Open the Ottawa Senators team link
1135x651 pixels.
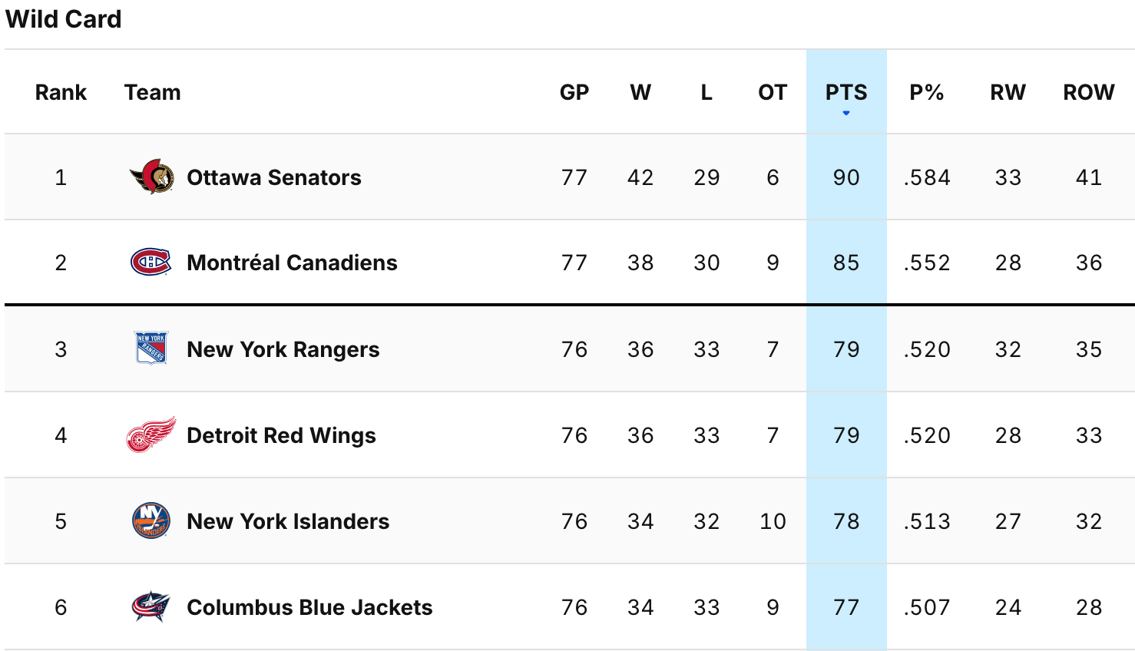tap(273, 177)
